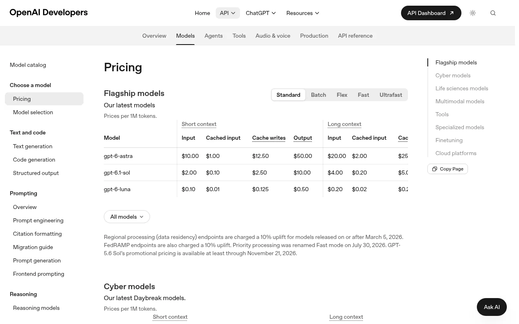Switch to the Overview tab
The width and height of the screenshot is (519, 324).
click(x=154, y=36)
